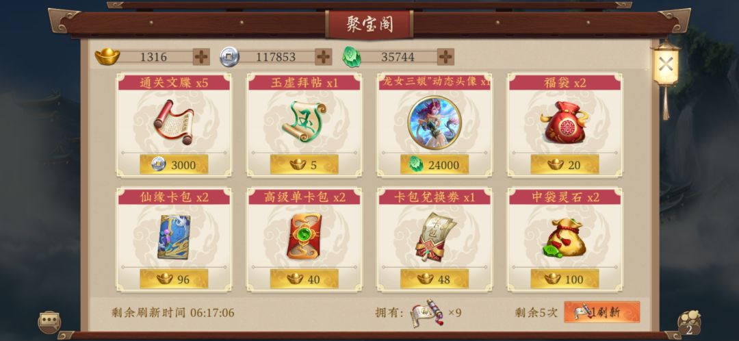Select the 高级单卡包 red card pack icon
Screen dimensions: 739x341
pos(304,236)
